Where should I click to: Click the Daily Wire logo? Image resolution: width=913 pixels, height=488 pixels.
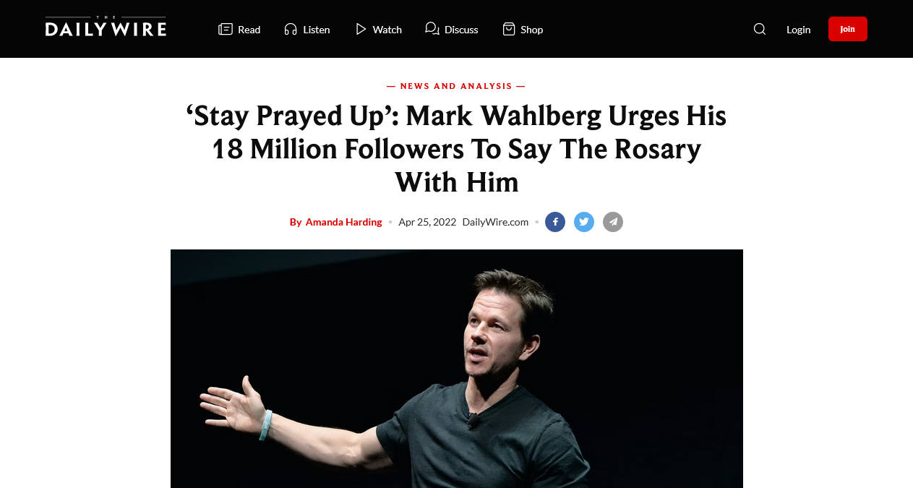[106, 27]
